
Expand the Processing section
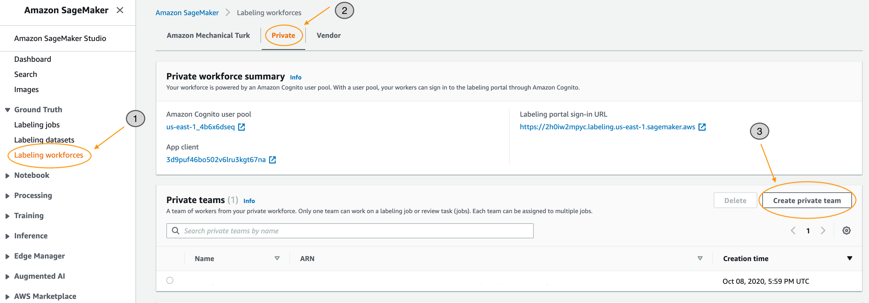pyautogui.click(x=8, y=196)
